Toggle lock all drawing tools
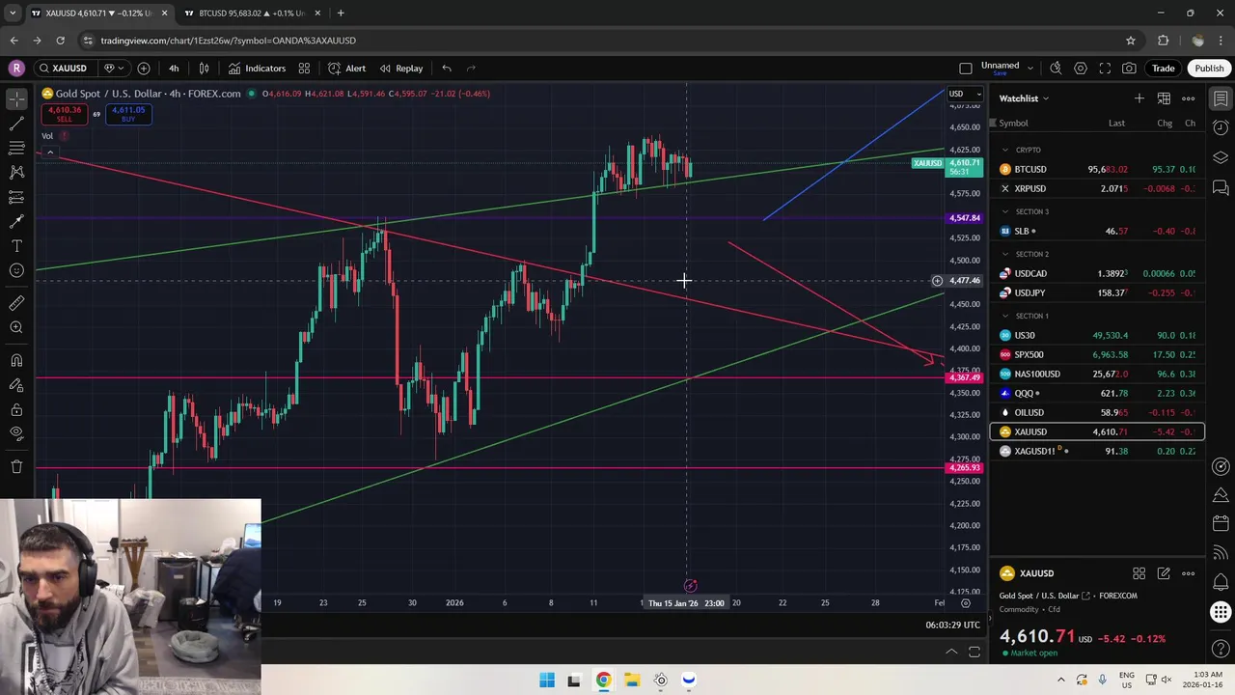The height and width of the screenshot is (695, 1235). 16,409
